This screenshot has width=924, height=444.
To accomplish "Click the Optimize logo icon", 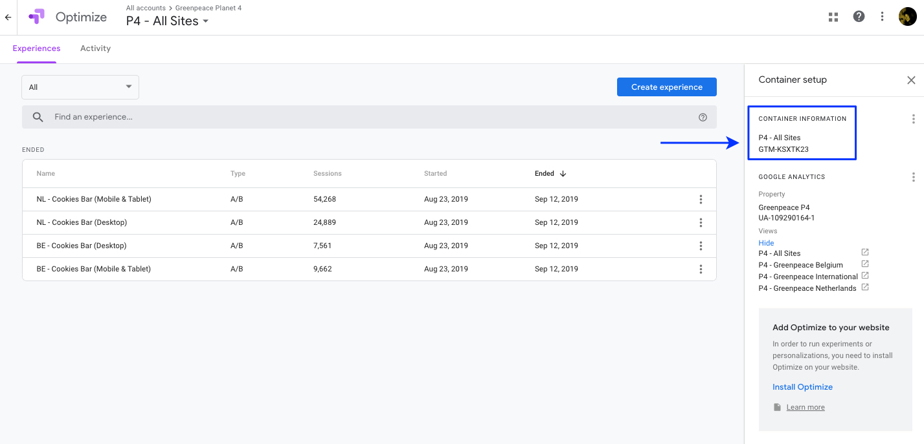I will (x=36, y=17).
